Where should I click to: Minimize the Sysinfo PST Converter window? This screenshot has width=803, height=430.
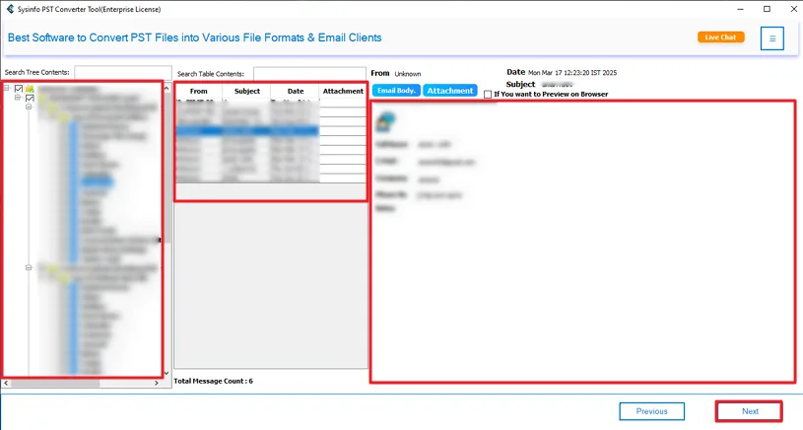(x=741, y=9)
